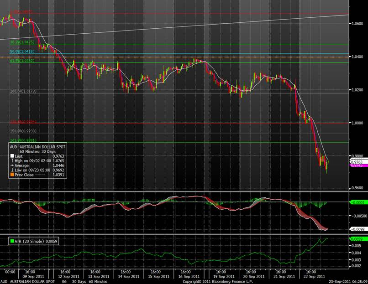Click the 16 Sep 2011 date label
The image size is (368, 284).
pyautogui.click(x=188, y=276)
